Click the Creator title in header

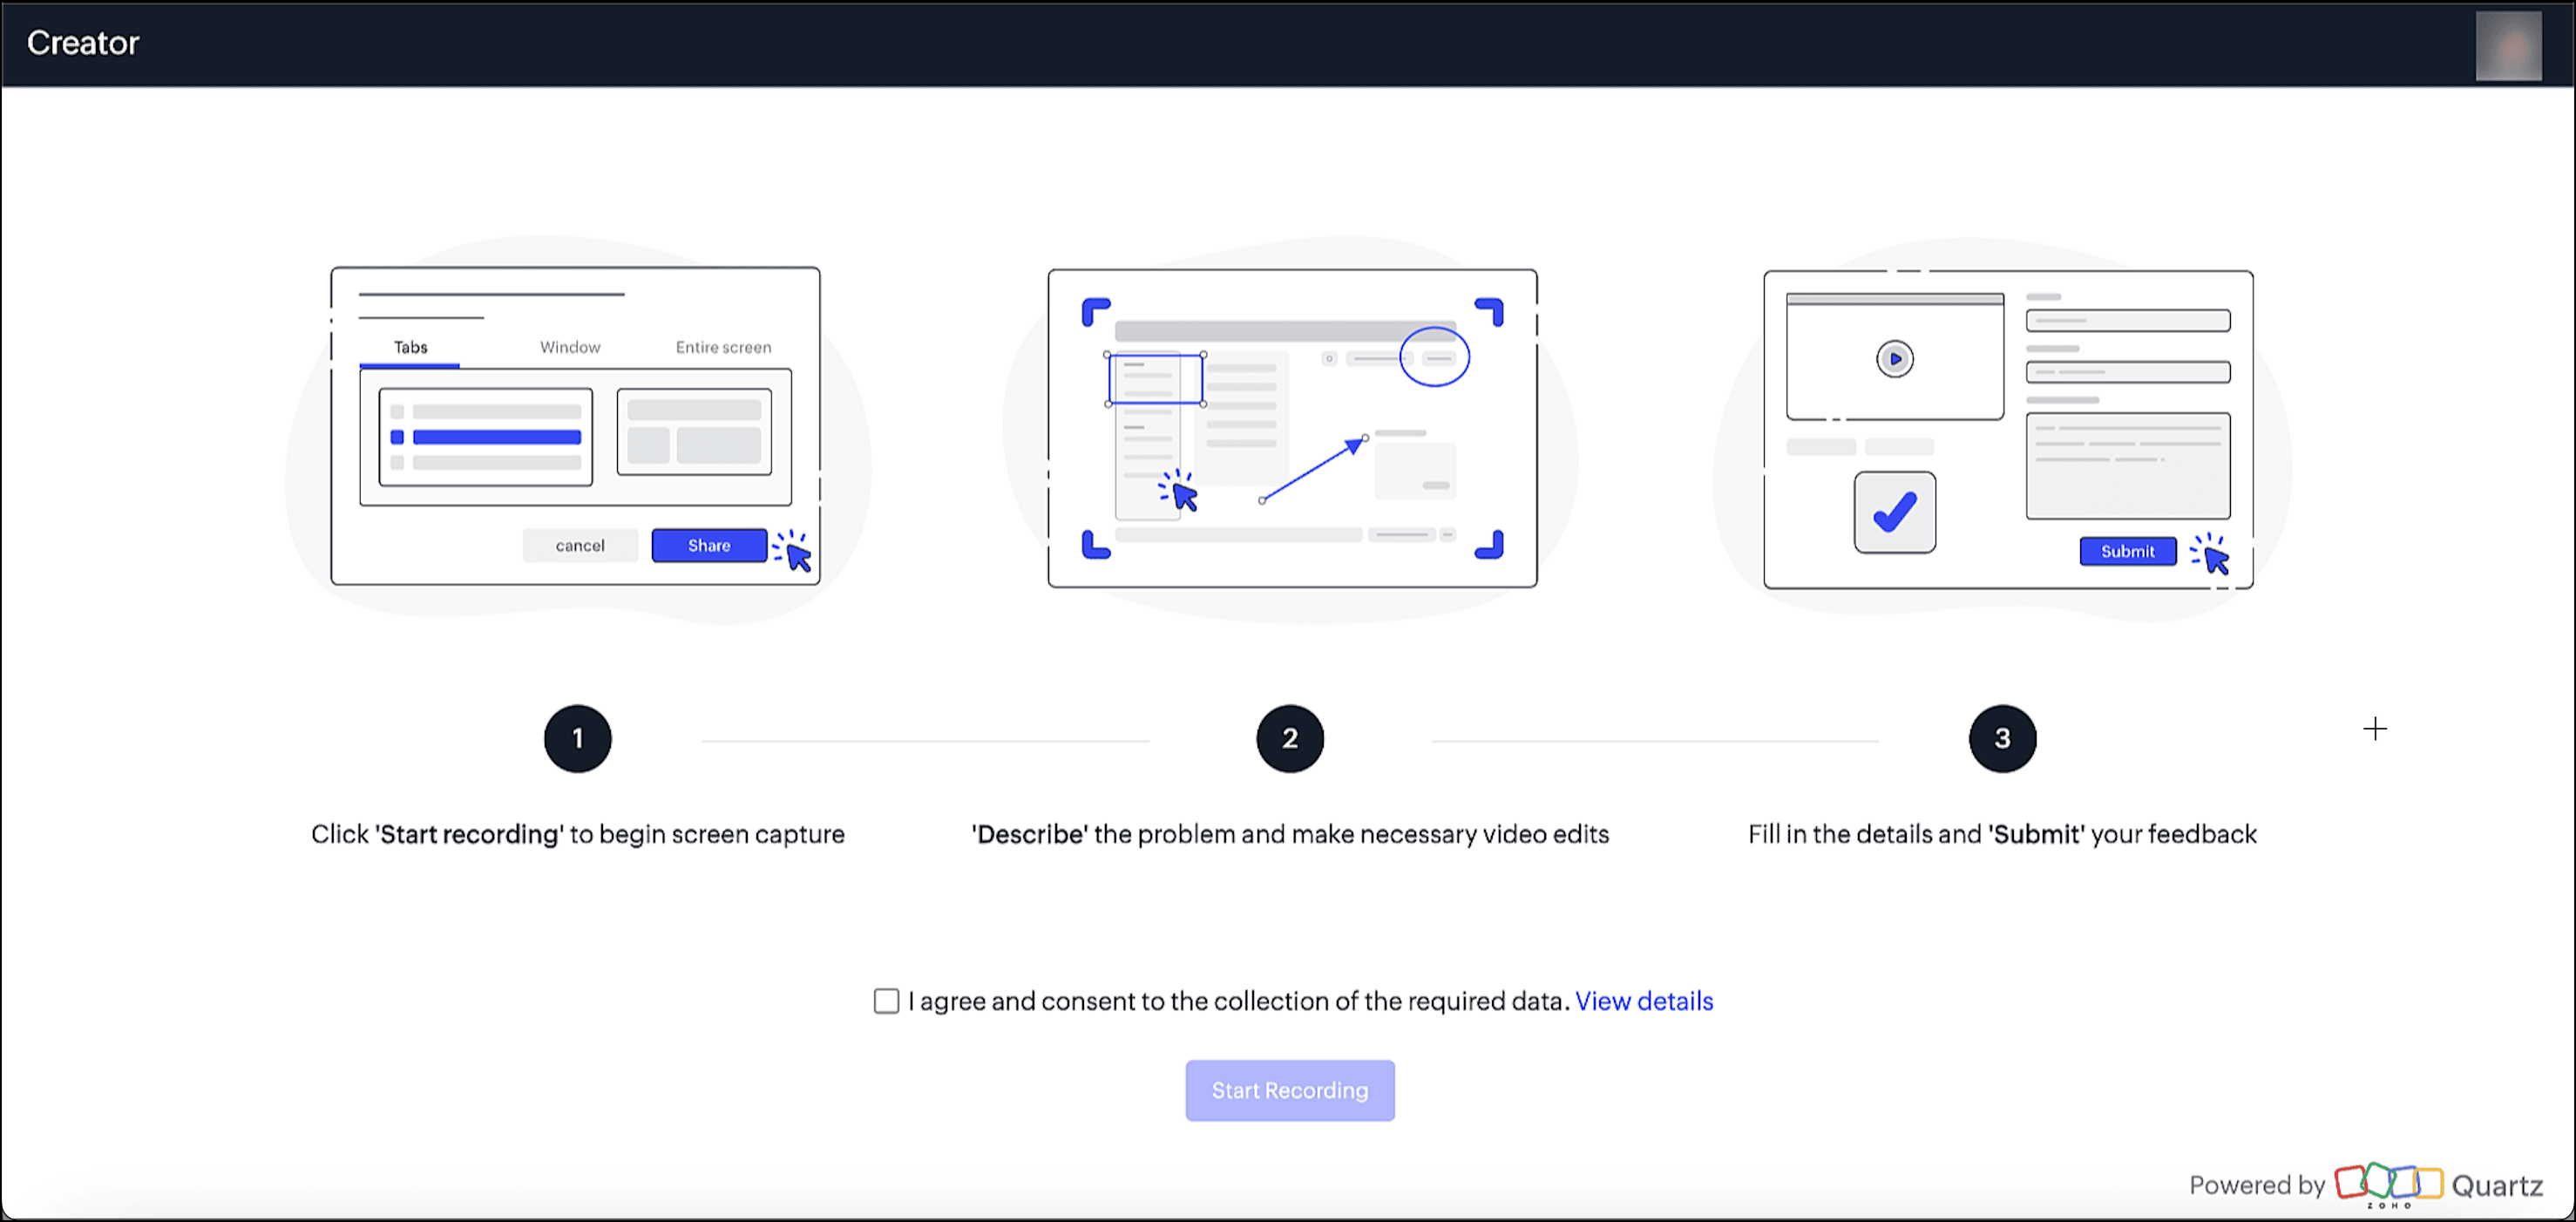[83, 43]
